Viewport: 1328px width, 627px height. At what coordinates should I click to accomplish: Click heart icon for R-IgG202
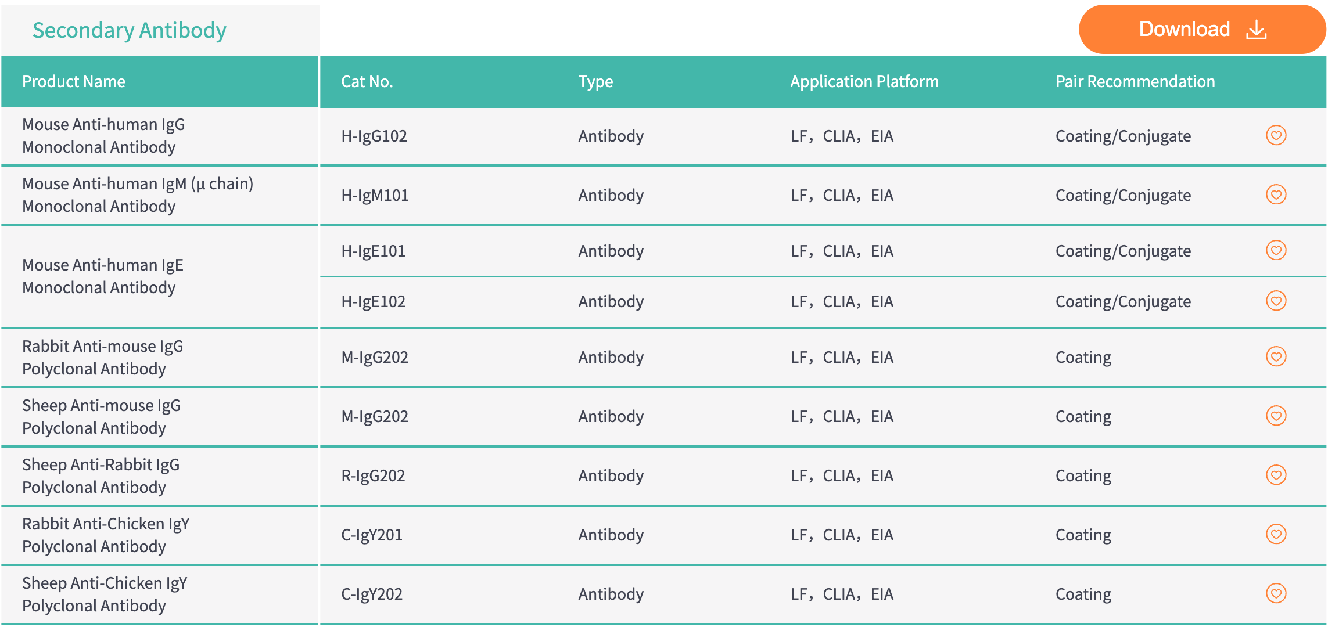[1276, 475]
